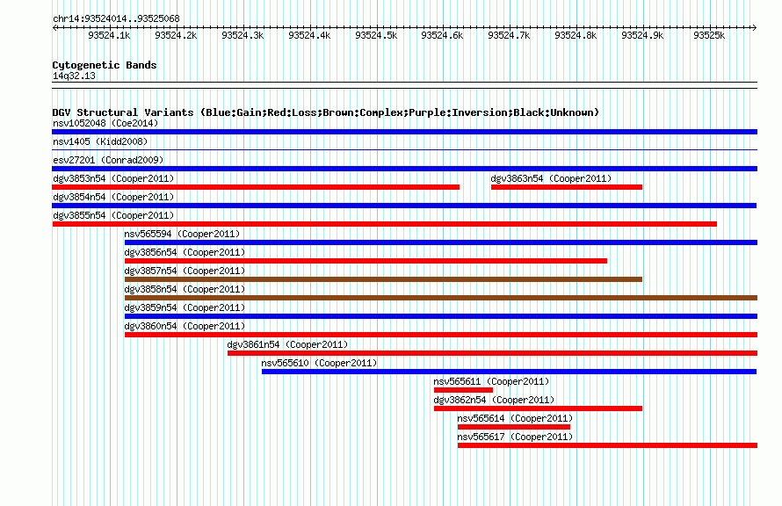Click the Cytogenetic Bands track heading
The image size is (782, 506).
[x=105, y=65]
